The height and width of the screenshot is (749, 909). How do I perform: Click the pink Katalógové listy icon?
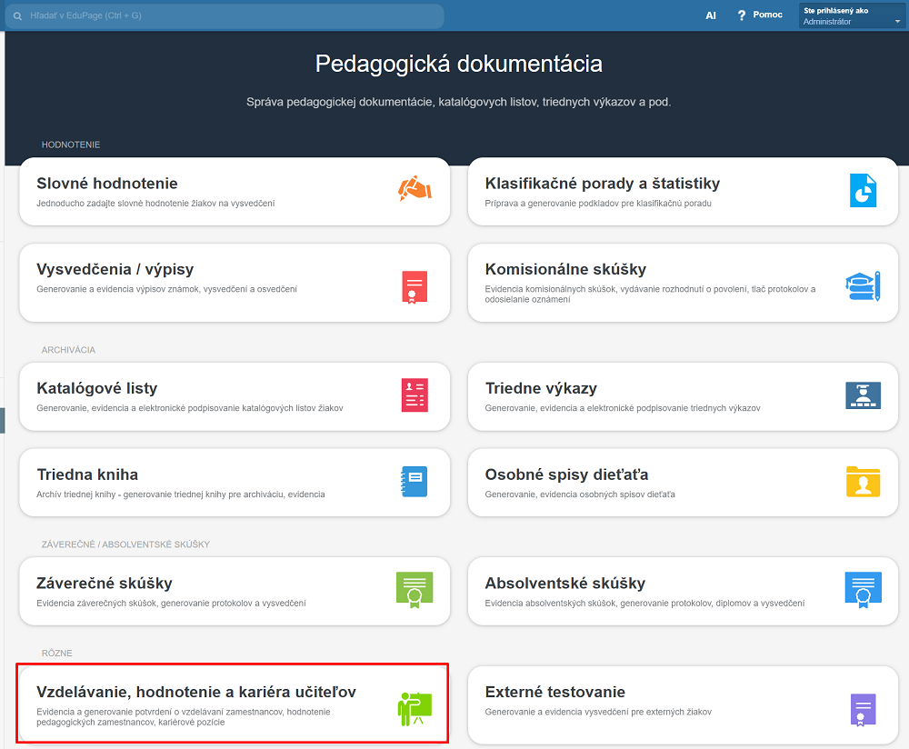(415, 395)
